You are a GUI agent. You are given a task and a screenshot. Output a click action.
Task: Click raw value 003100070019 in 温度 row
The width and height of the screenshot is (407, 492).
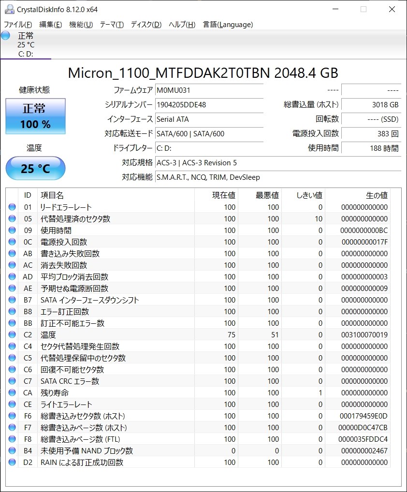(364, 335)
